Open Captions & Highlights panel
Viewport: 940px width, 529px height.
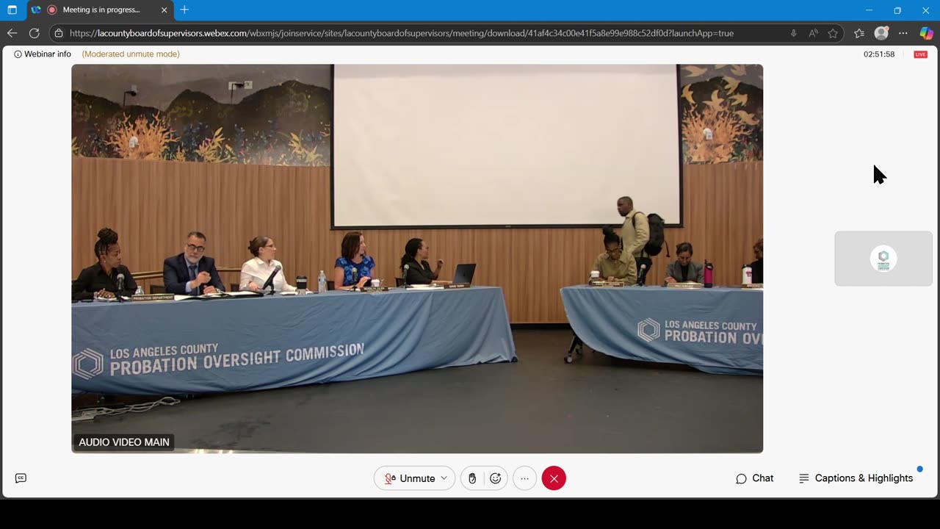tap(856, 478)
